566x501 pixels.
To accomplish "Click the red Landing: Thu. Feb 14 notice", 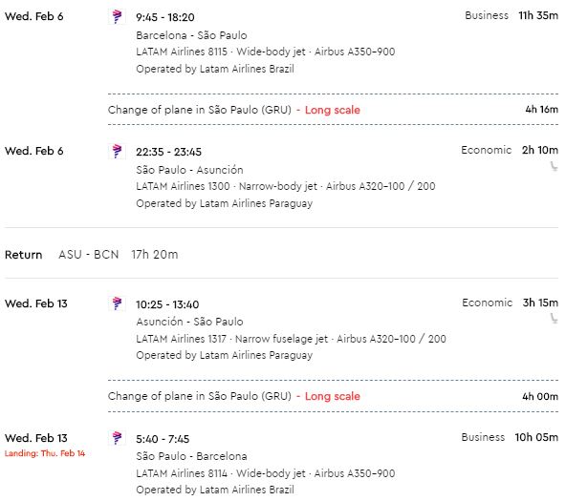I will (45, 453).
